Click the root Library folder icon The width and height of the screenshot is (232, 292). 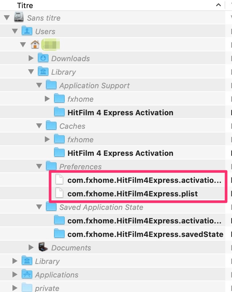point(27,260)
